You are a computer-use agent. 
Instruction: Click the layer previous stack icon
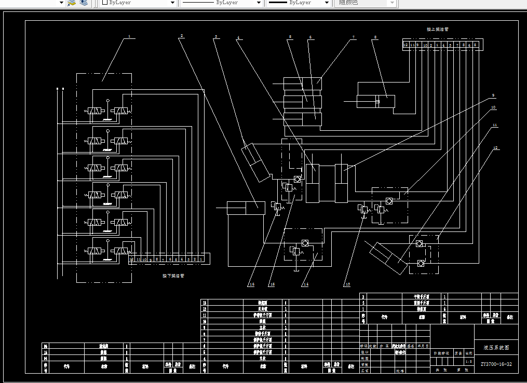click(x=84, y=3)
